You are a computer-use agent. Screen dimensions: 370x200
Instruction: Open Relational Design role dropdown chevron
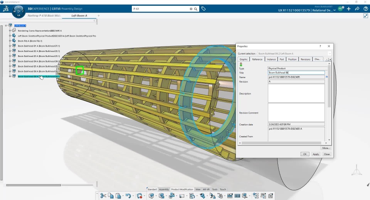[335, 10]
